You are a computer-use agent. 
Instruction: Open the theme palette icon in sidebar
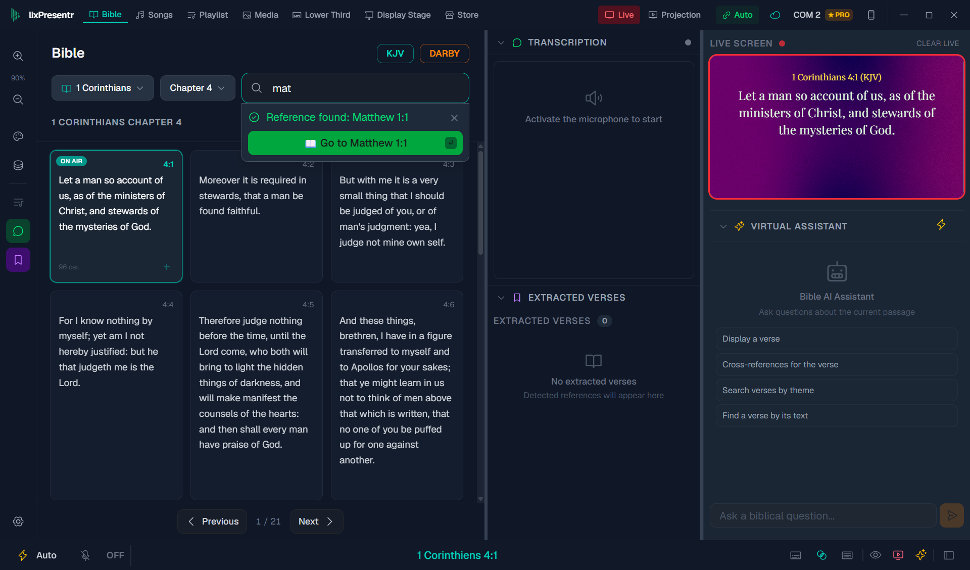coord(18,136)
